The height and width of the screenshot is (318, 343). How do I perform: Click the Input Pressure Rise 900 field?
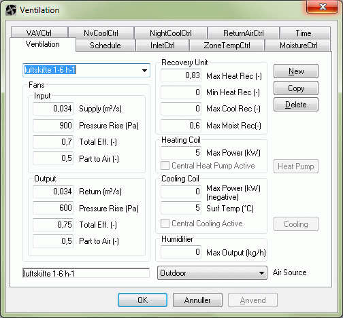click(x=53, y=126)
